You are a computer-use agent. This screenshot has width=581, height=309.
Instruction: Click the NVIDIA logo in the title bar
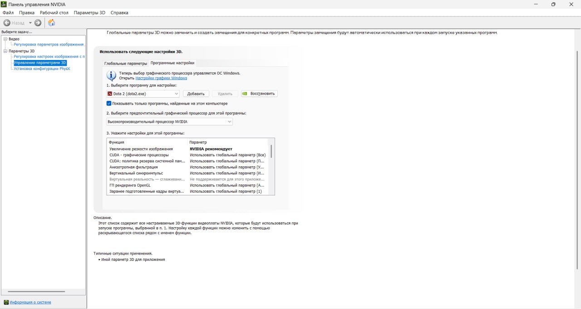[x=4, y=4]
